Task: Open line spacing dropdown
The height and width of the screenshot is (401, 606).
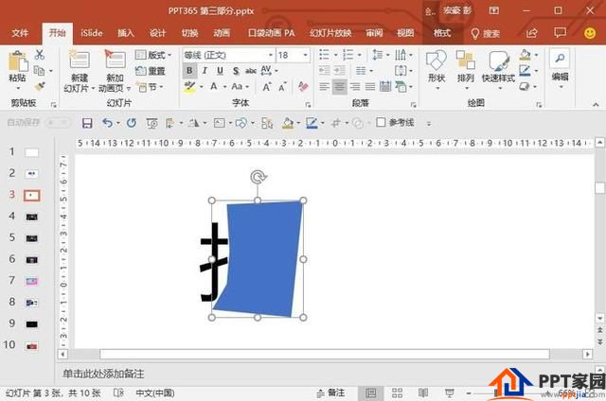Action: pyautogui.click(x=381, y=55)
